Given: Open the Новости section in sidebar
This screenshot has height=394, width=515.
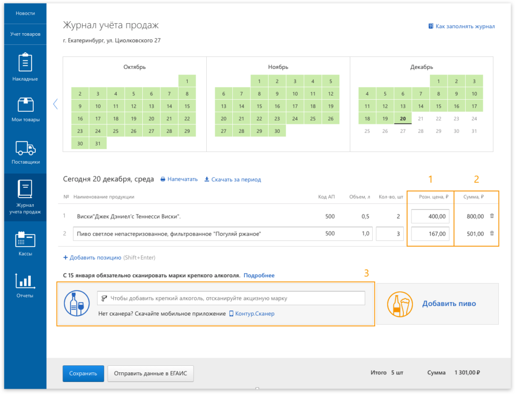Looking at the screenshot, I should [25, 14].
